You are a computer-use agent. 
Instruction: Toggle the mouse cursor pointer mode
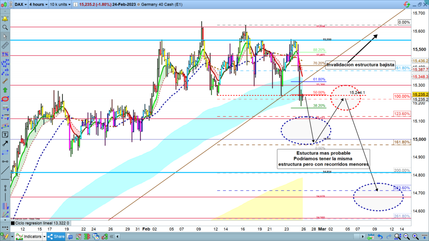click(x=5, y=36)
